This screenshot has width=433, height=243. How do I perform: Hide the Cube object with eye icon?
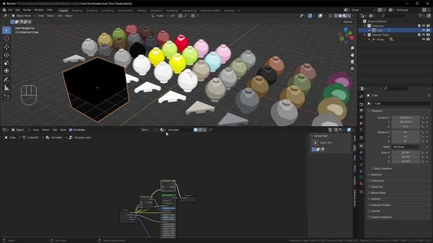coord(424,30)
